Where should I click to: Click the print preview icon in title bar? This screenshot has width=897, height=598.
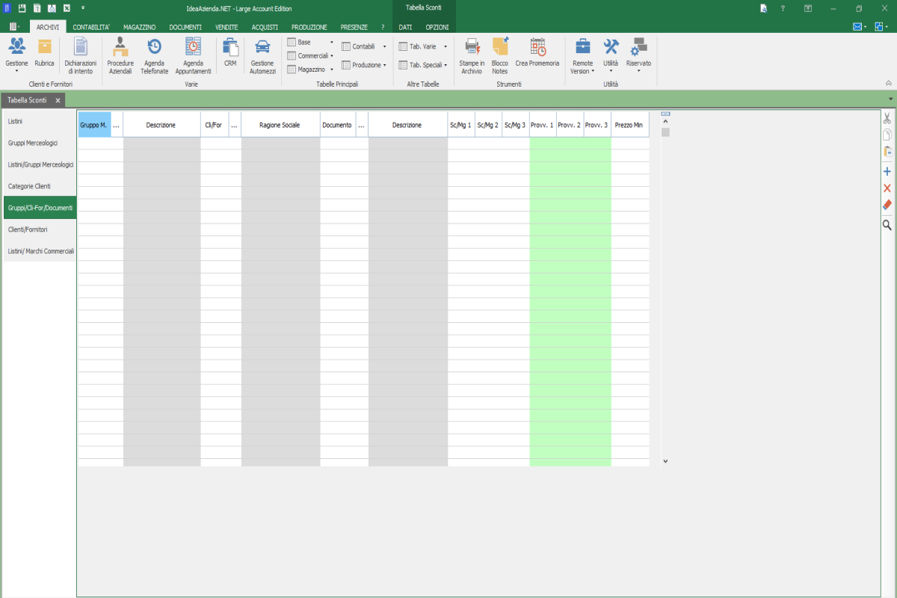pyautogui.click(x=52, y=8)
